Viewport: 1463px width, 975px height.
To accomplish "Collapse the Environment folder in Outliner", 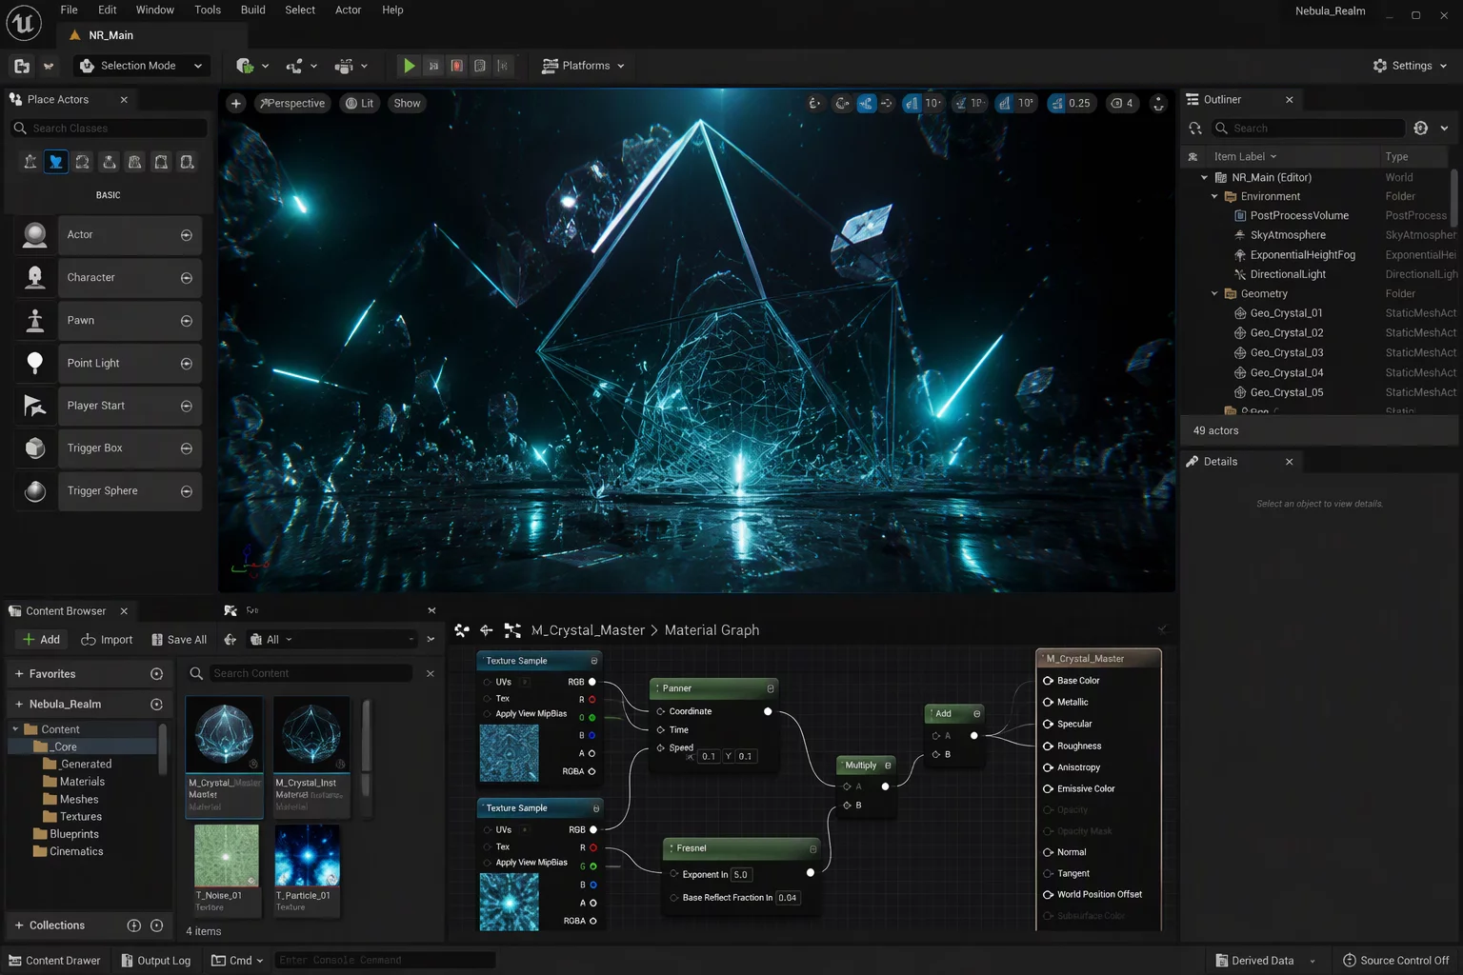I will pos(1214,197).
